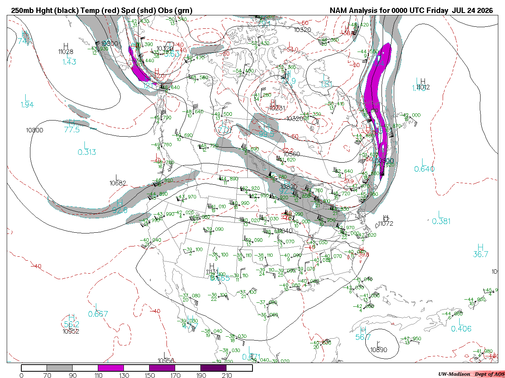The width and height of the screenshot is (505, 378).
Task: Click the UW-Madison Dept of AOS credit
Action: pos(471,374)
